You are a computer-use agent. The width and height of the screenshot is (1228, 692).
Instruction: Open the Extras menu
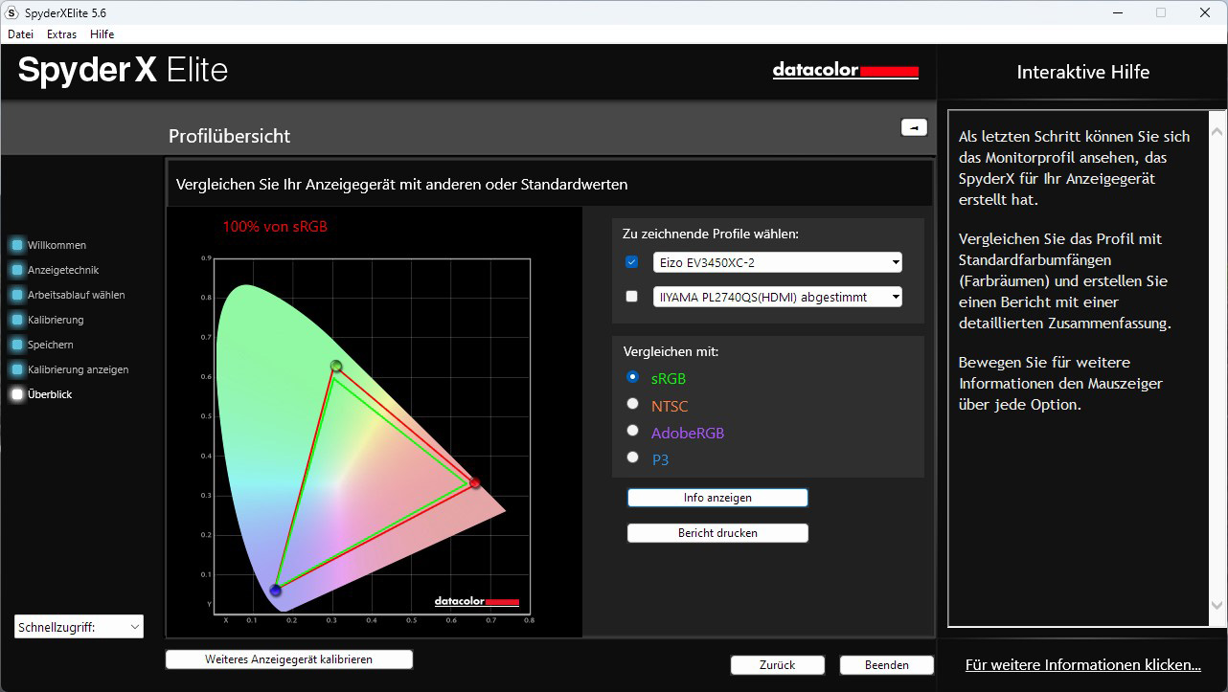(x=61, y=33)
